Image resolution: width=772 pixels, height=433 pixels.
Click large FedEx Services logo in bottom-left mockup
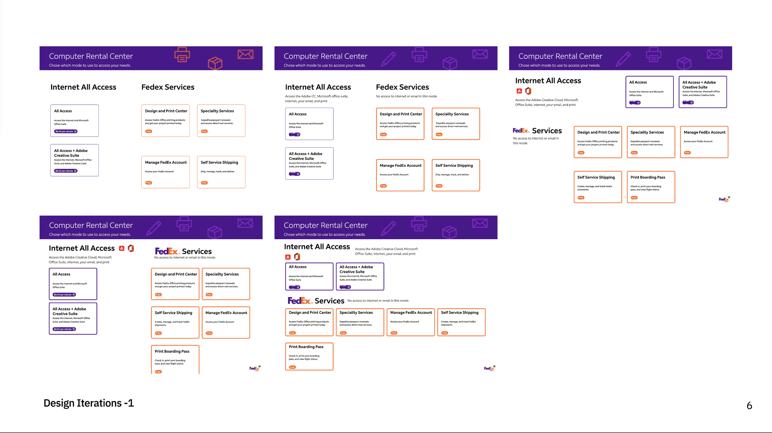click(x=183, y=251)
